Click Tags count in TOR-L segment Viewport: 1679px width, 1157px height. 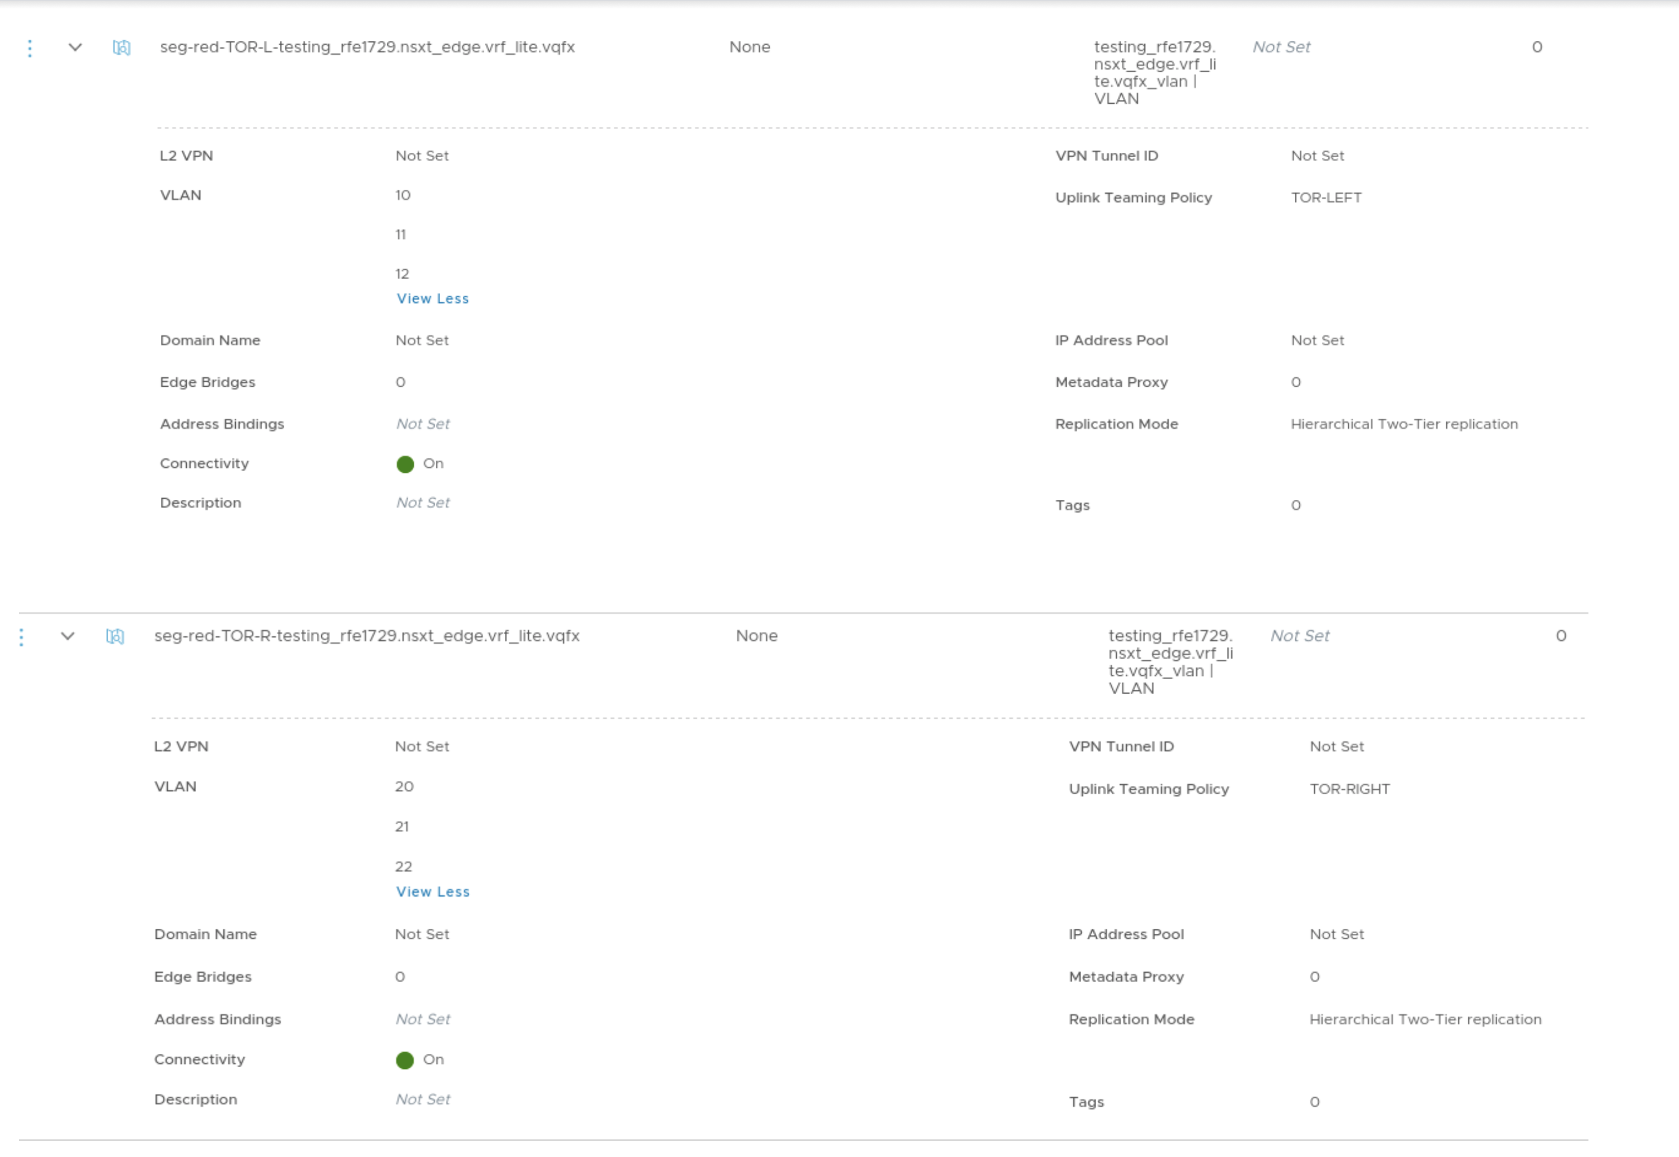click(1295, 506)
